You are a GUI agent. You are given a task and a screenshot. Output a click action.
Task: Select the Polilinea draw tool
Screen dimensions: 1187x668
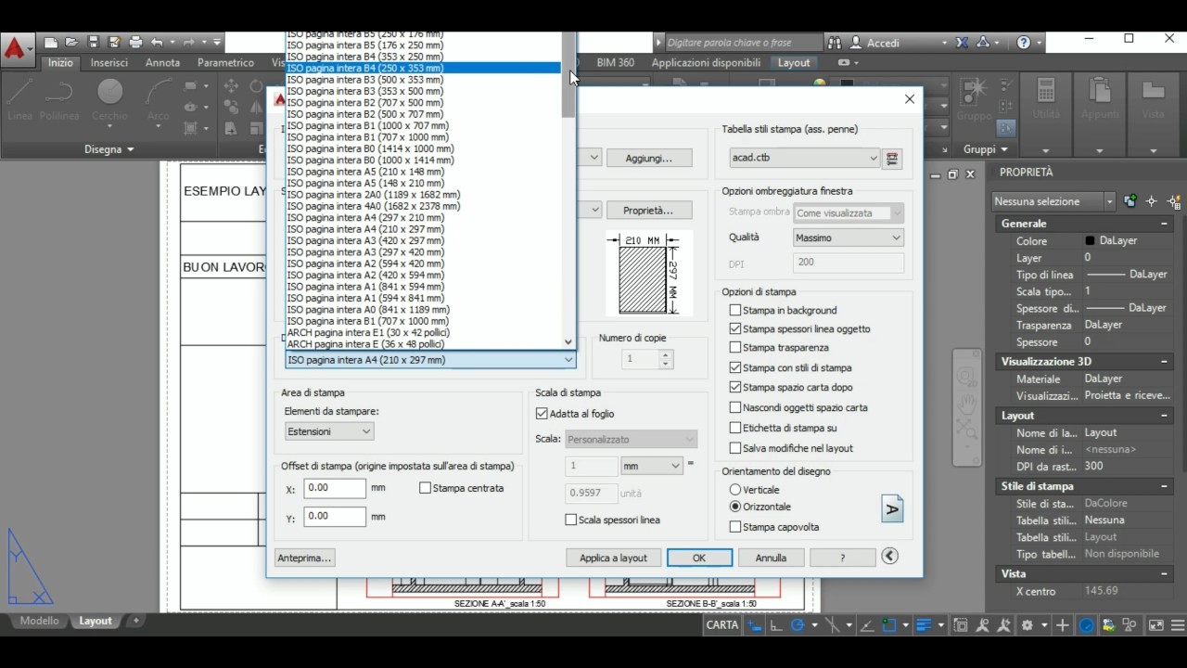59,100
